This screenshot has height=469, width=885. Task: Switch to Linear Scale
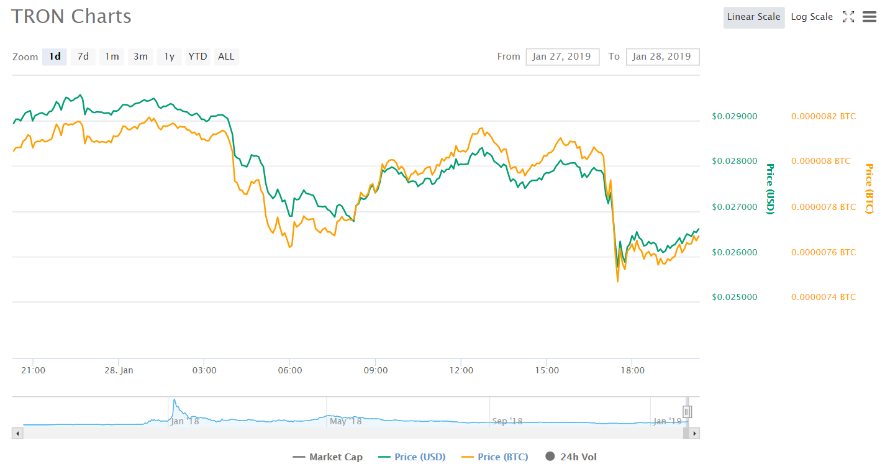753,17
